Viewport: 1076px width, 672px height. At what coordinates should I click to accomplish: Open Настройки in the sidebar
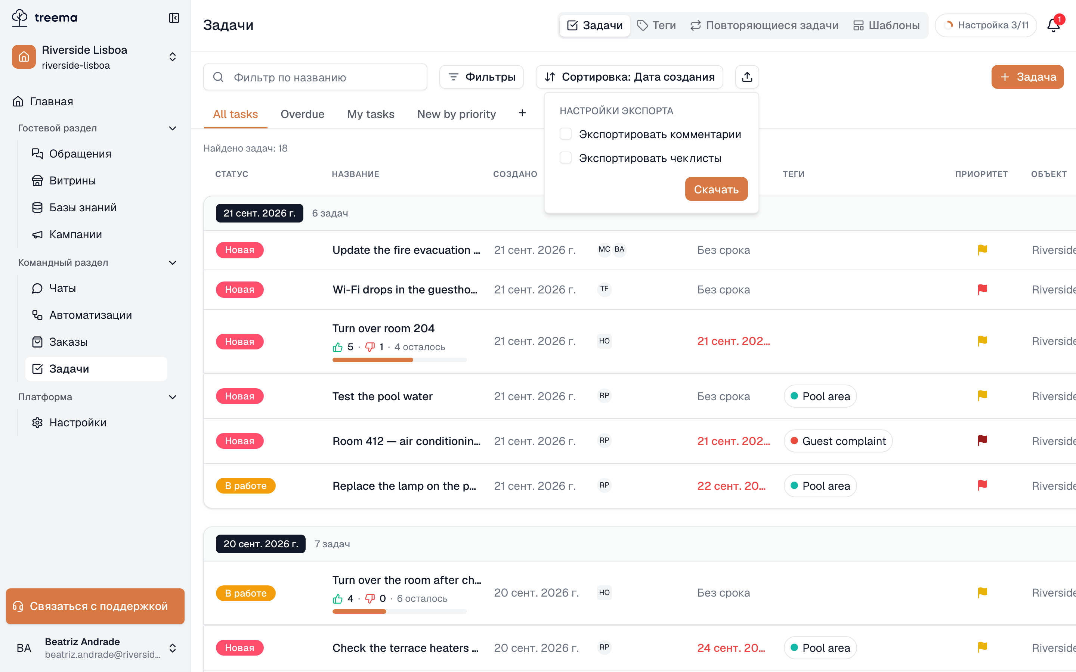click(96, 422)
